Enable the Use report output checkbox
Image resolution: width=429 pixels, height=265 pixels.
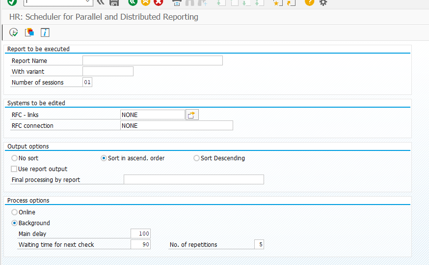[14, 169]
